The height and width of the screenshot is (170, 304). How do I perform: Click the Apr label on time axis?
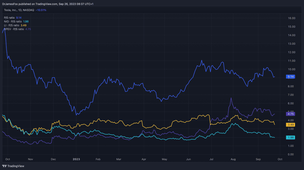pos(144,159)
